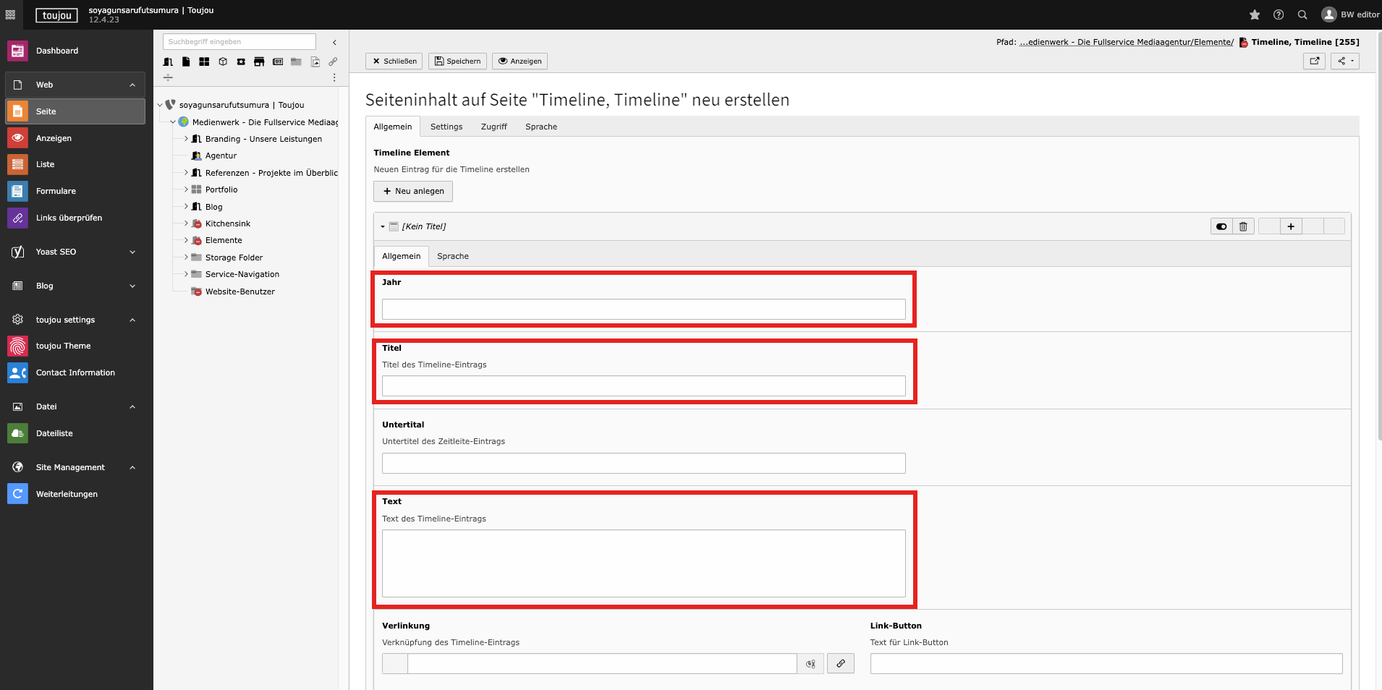
Task: Click the share icon button at top right
Action: pos(1344,61)
